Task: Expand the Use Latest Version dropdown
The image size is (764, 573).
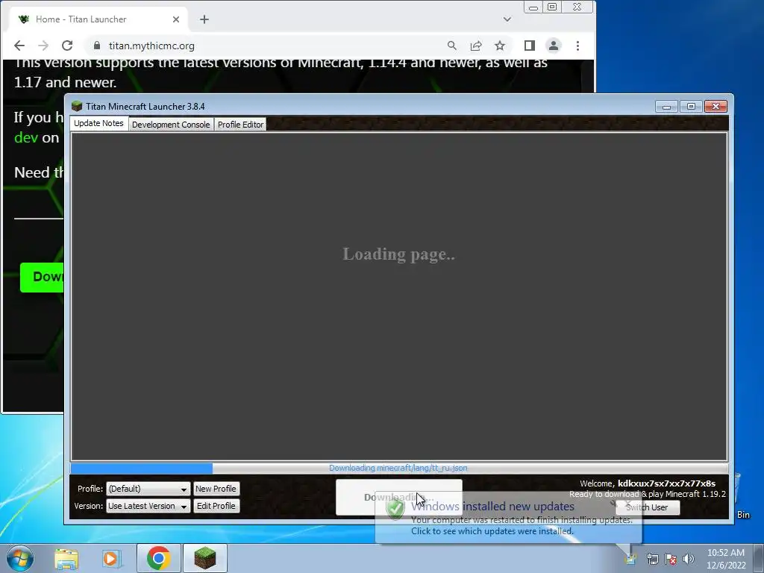Action: pyautogui.click(x=148, y=507)
